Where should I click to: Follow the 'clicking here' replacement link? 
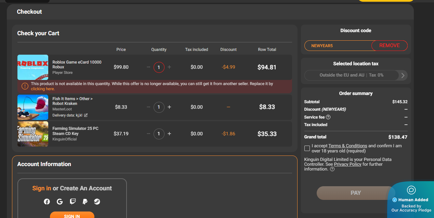pos(43,89)
